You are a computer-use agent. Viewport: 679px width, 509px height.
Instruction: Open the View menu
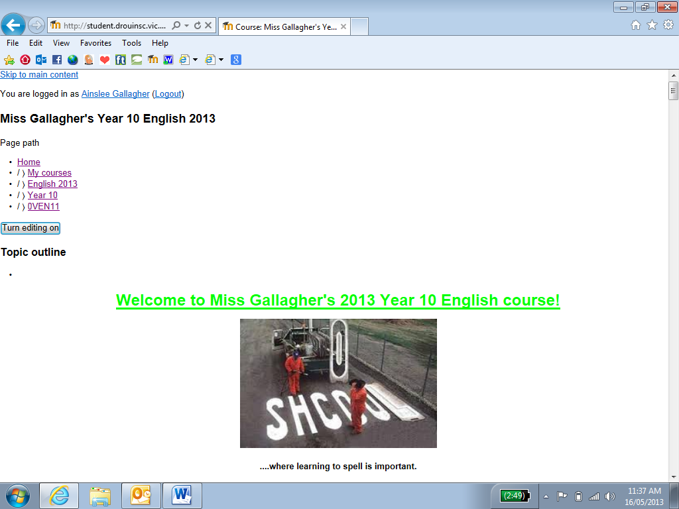[x=61, y=43]
